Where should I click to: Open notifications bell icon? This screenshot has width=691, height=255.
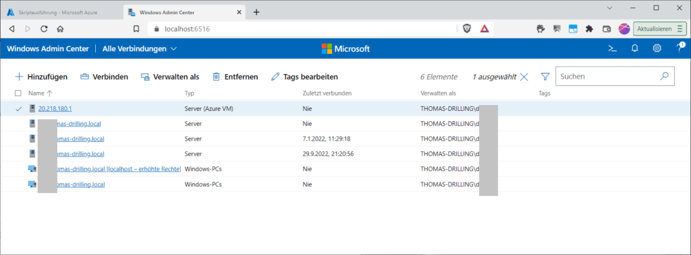coord(634,48)
